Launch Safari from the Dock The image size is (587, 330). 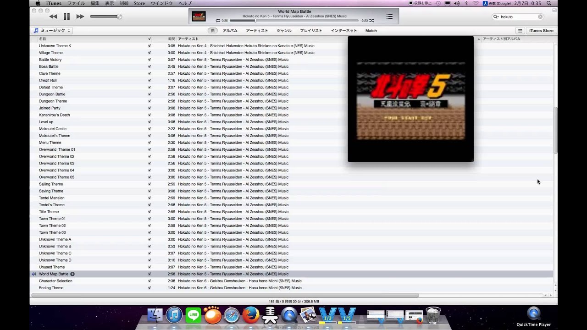232,315
